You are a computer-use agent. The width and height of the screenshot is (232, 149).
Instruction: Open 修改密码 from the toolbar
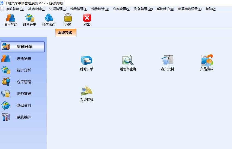[49, 20]
